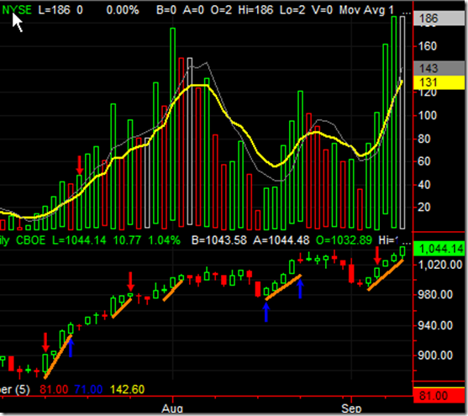Screen dimensions: 468x416
Task: Click the 900.00 price axis label
Action: 435,355
